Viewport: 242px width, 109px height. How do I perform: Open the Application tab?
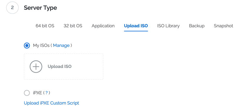[x=103, y=26]
